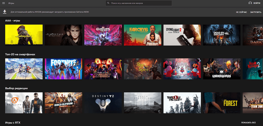Open the Dead by Daylight tile
This screenshot has width=263, height=126.
pos(222,35)
